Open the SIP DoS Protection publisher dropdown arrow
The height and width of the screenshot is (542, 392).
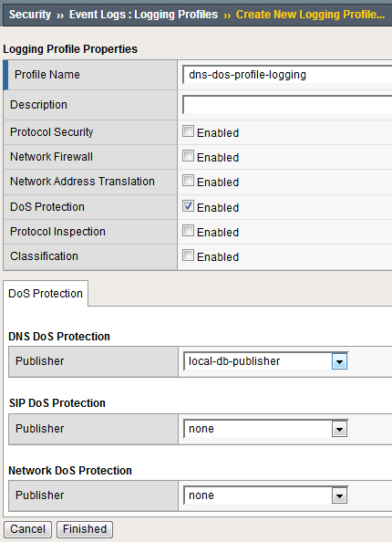[x=339, y=429]
